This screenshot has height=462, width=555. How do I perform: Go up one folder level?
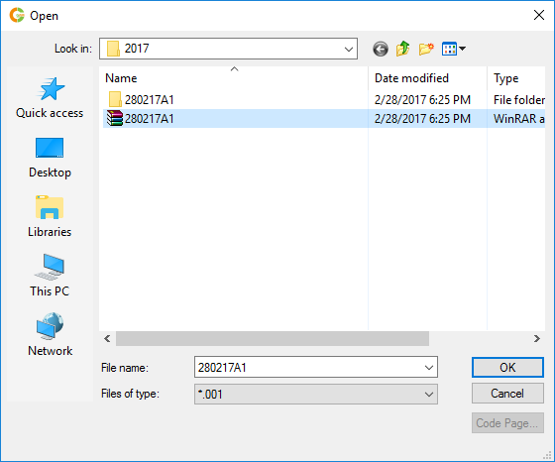click(402, 49)
